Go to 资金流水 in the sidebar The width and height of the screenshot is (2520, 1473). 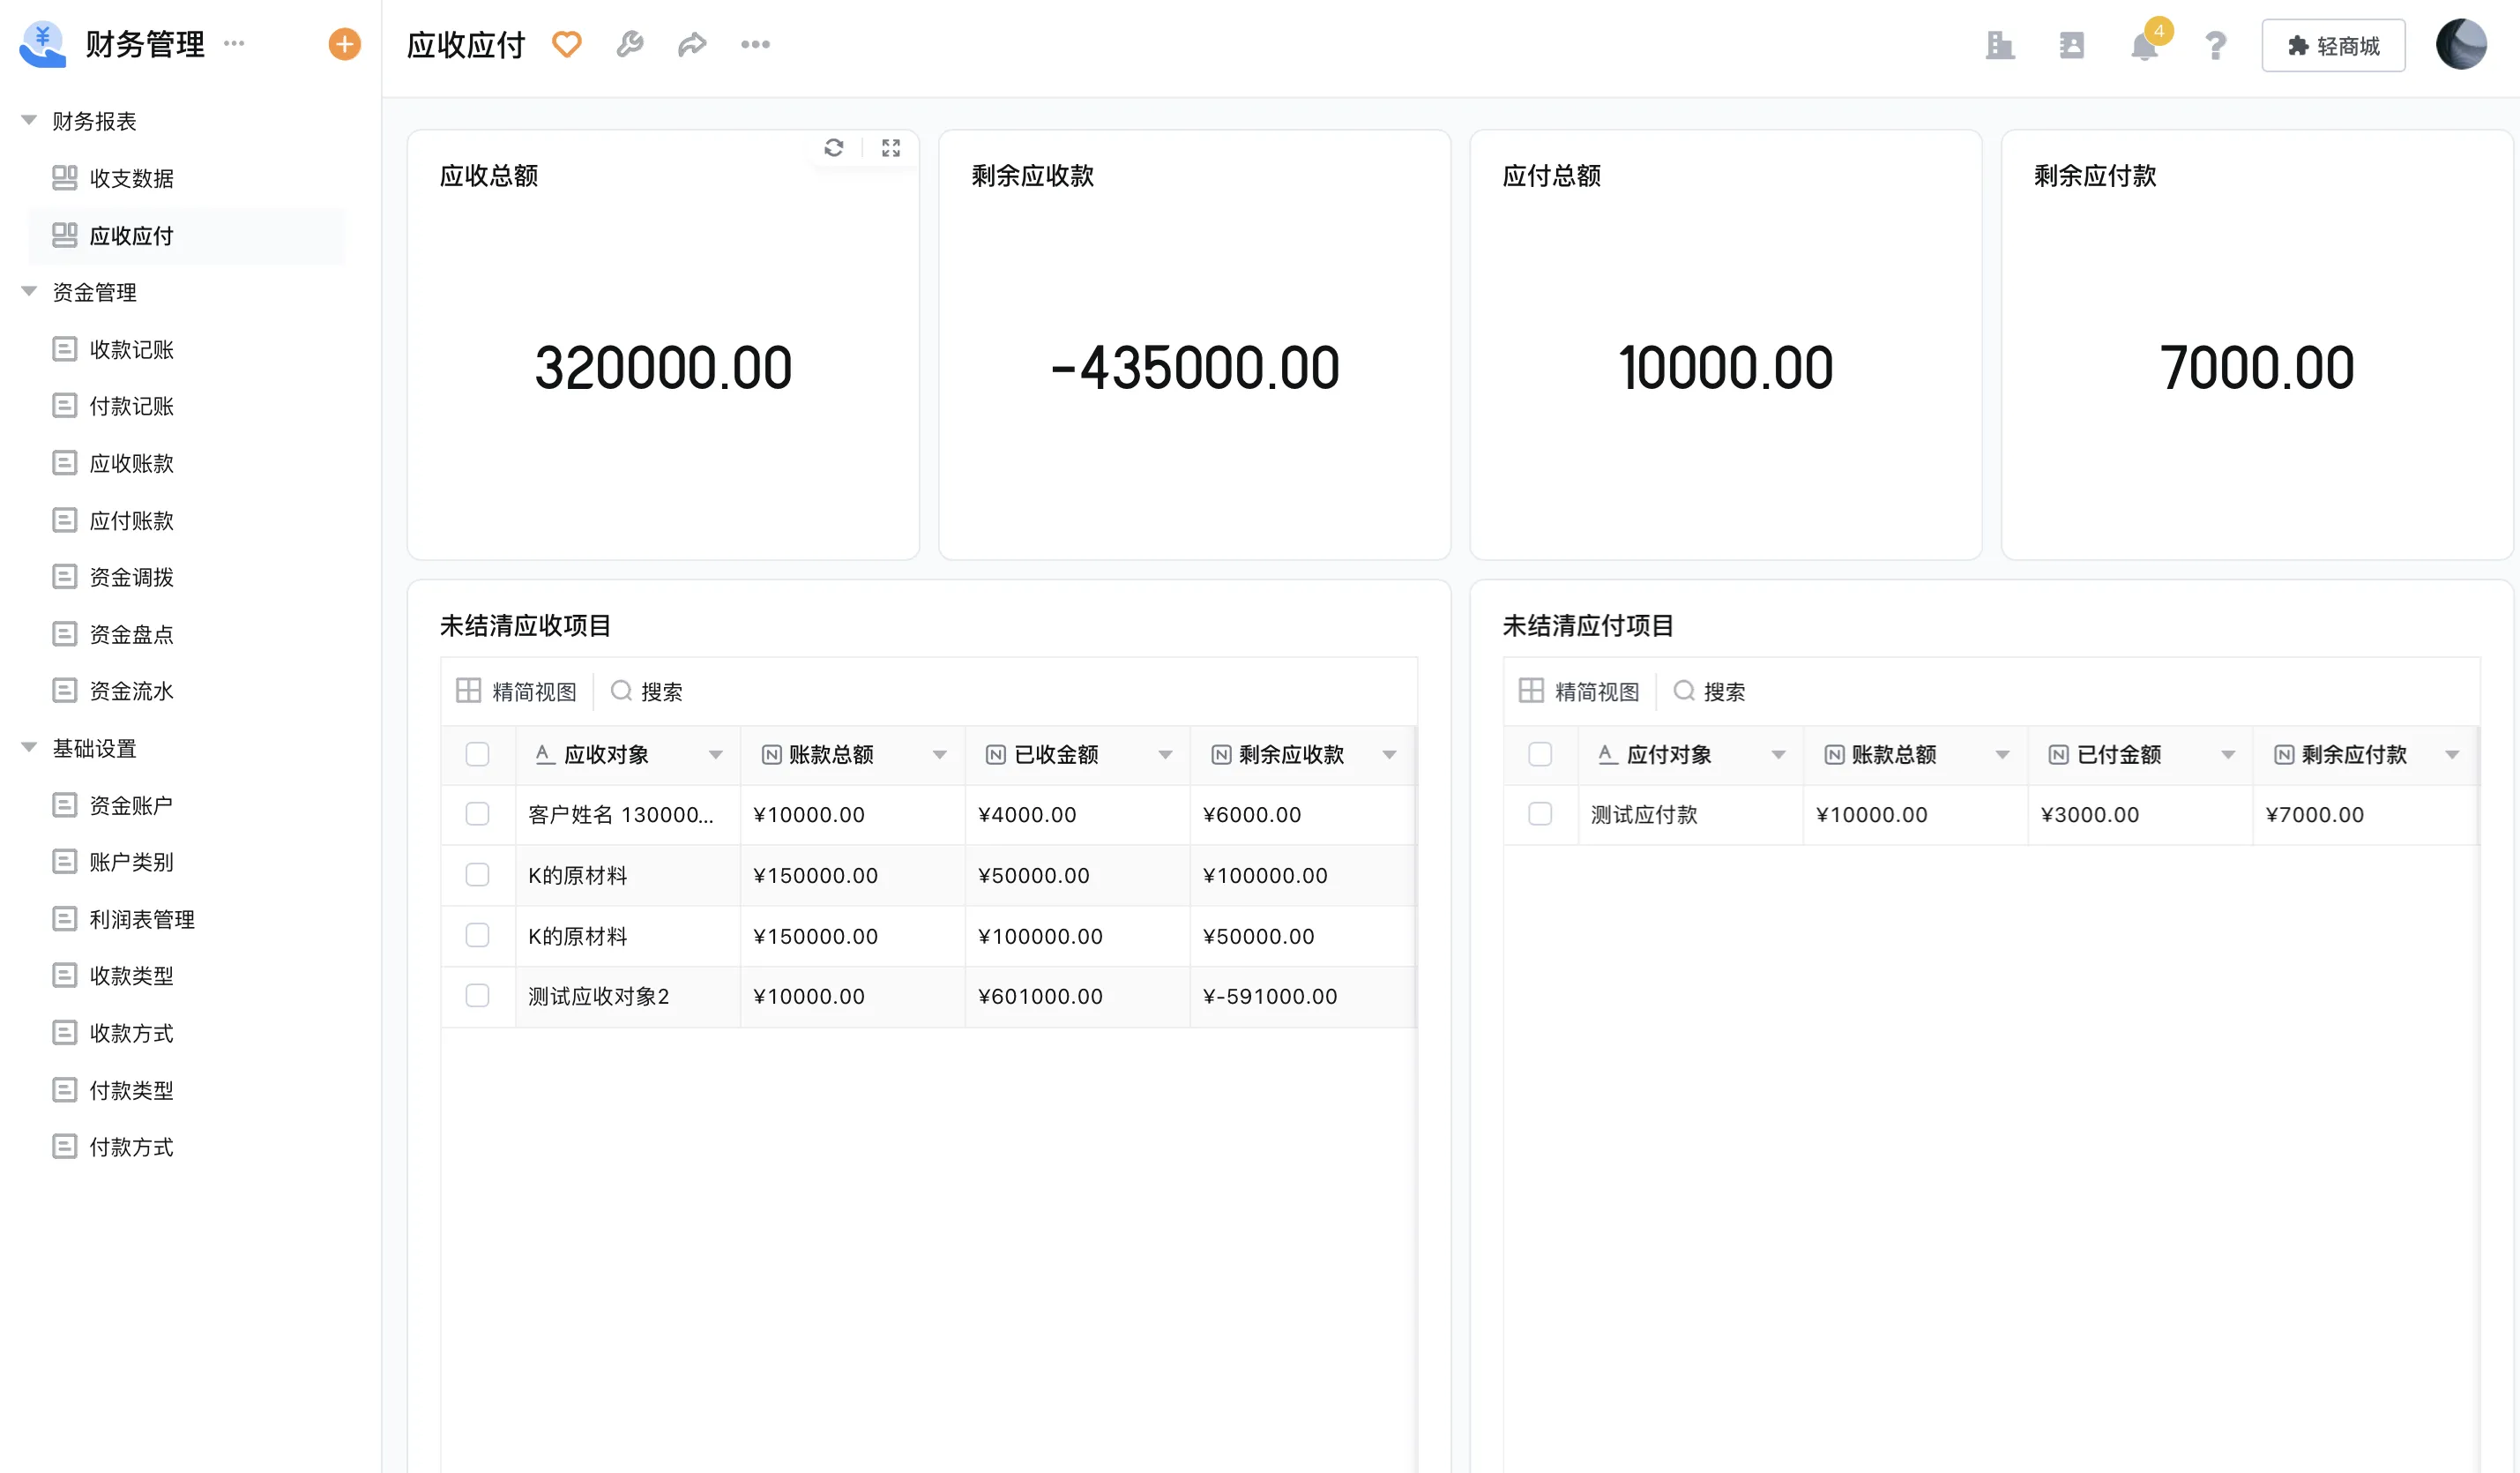(x=131, y=691)
